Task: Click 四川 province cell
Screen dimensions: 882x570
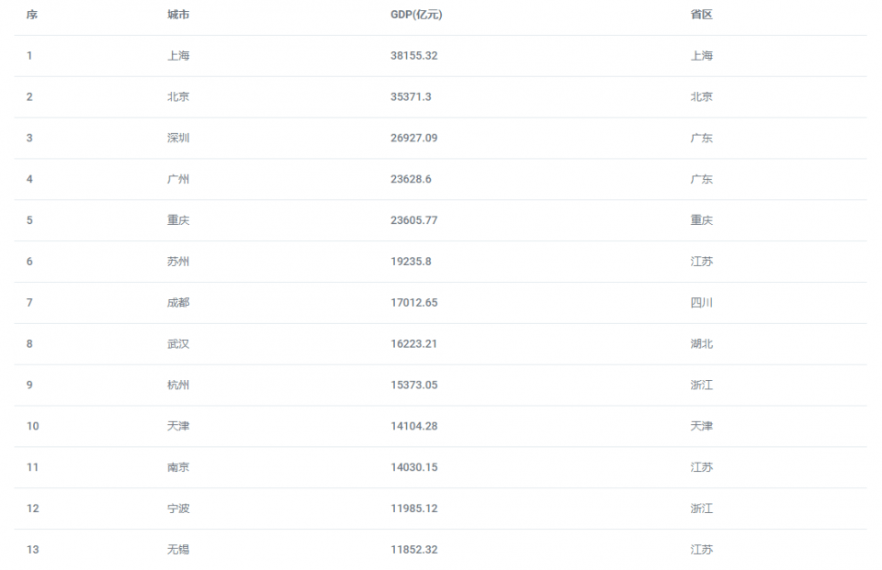Action: pyautogui.click(x=701, y=302)
